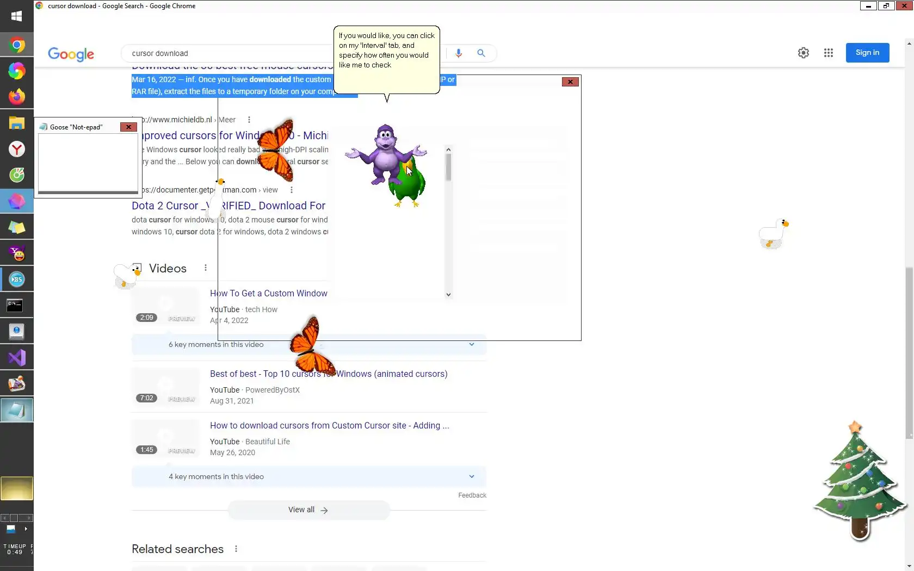Click View all videos button
The height and width of the screenshot is (571, 914).
308,510
